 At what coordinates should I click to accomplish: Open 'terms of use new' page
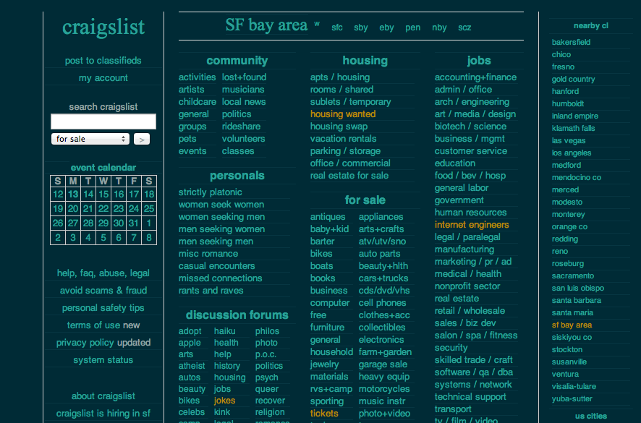[103, 325]
